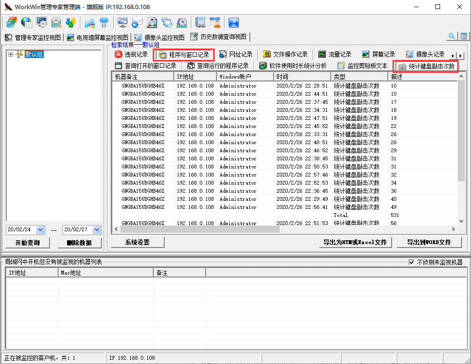
Task: Open the blue question mark help icon
Action: click(x=234, y=22)
